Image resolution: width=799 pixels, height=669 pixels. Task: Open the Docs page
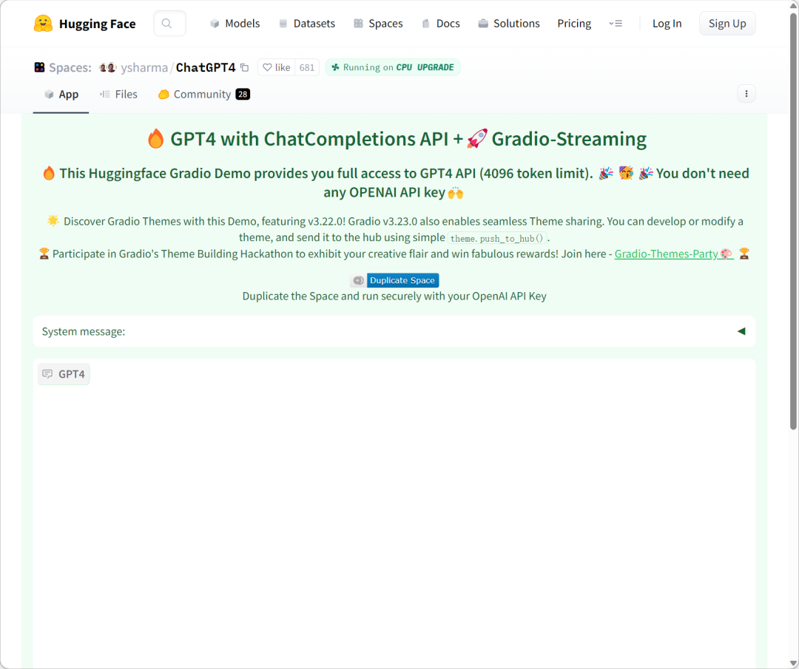point(440,24)
